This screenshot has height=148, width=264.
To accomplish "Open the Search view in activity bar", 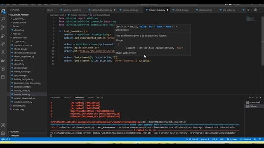I will pyautogui.click(x=3, y=19).
